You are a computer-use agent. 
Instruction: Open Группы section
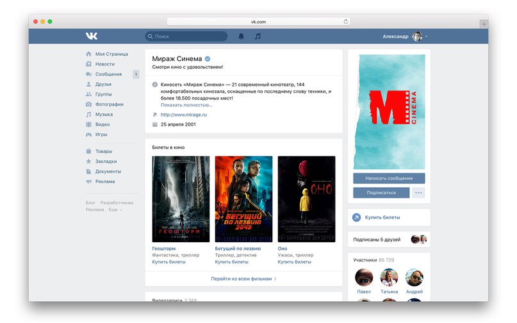(x=104, y=94)
